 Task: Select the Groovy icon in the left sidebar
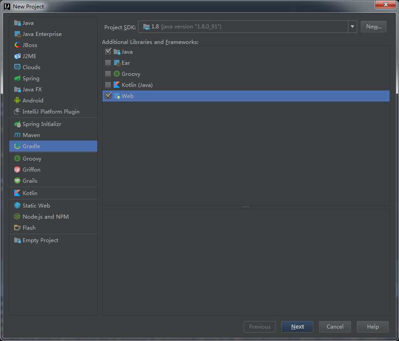[x=17, y=159]
